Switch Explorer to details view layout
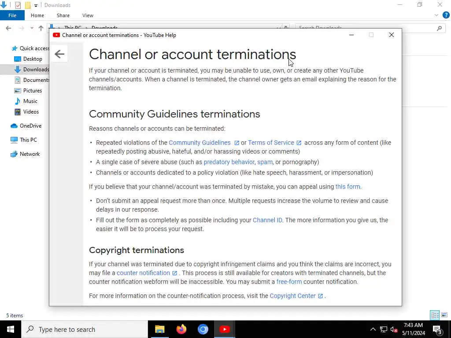This screenshot has height=338, width=451. 435,315
